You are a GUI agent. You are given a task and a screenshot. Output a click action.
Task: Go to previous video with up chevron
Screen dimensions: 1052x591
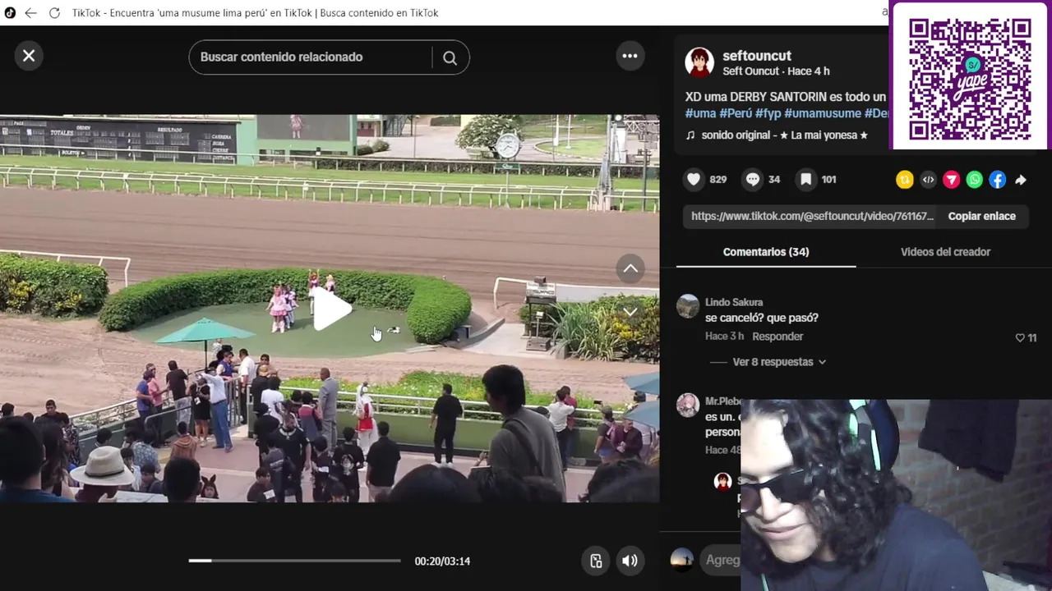(630, 268)
